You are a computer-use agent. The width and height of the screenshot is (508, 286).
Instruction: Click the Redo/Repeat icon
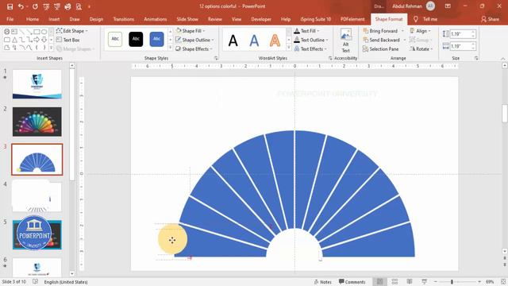click(35, 6)
